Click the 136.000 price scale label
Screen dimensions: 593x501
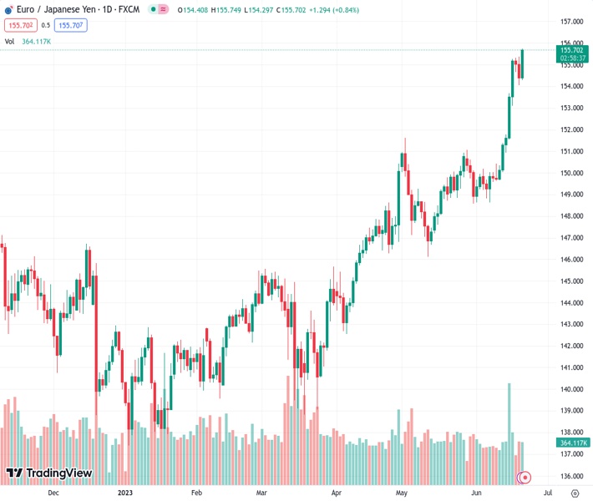click(571, 476)
